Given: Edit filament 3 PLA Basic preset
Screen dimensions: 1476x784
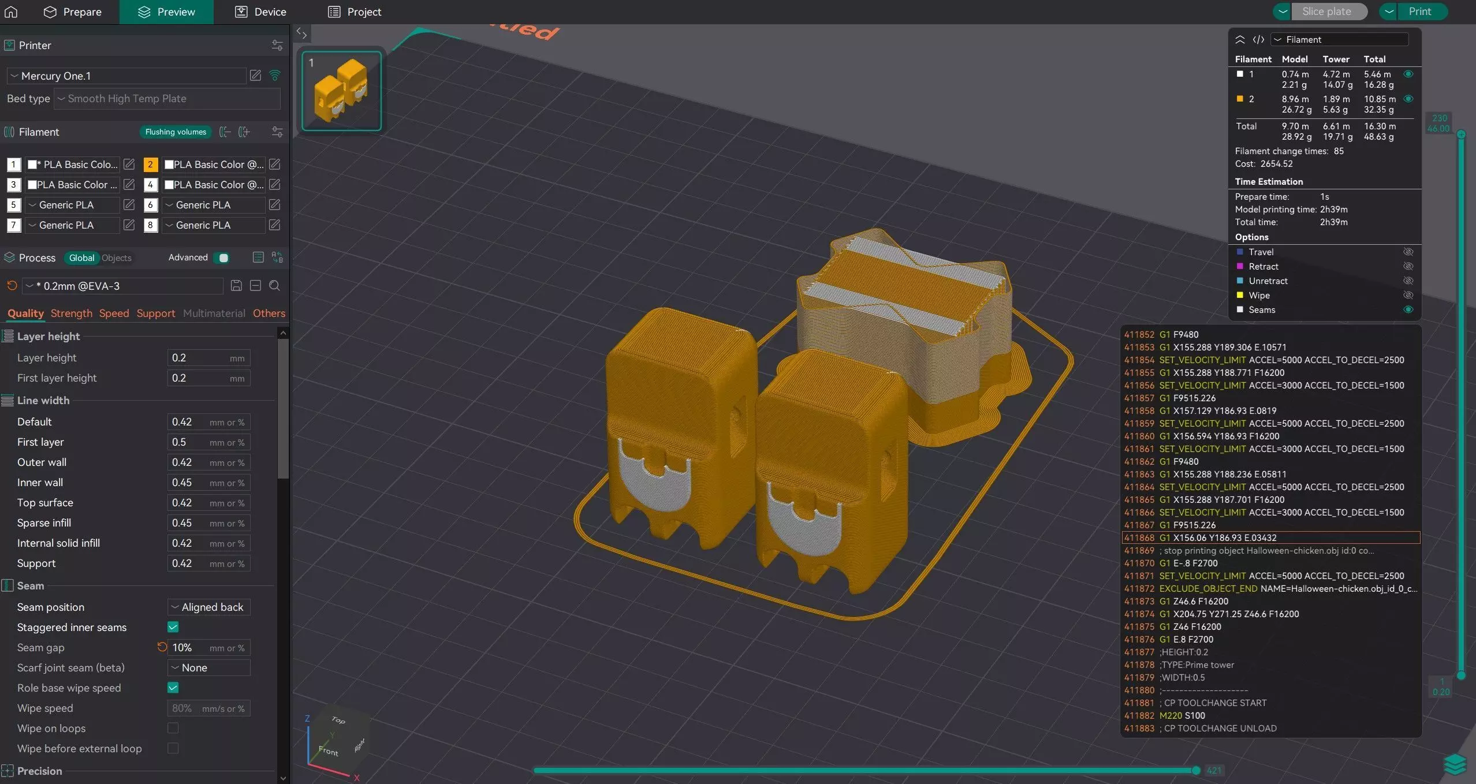Looking at the screenshot, I should click(x=129, y=185).
